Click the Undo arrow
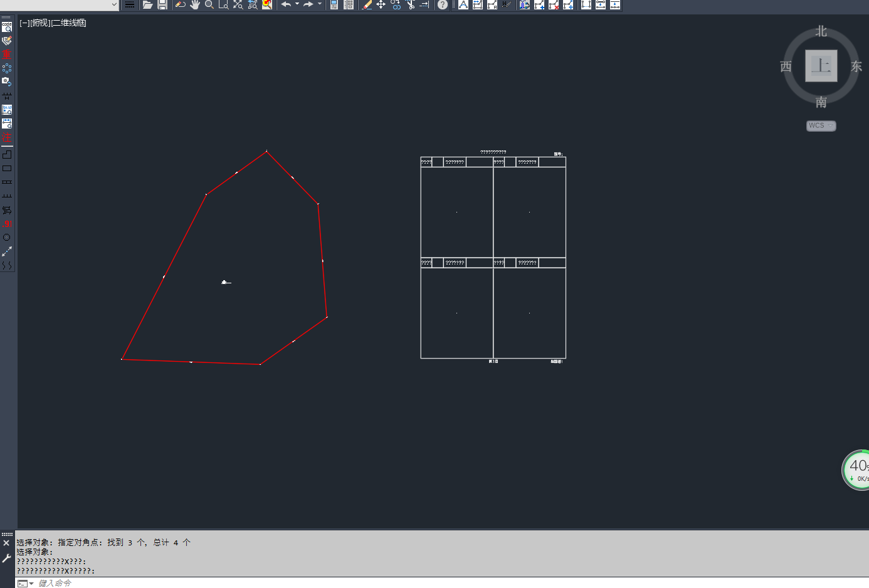The image size is (869, 588). click(x=286, y=4)
